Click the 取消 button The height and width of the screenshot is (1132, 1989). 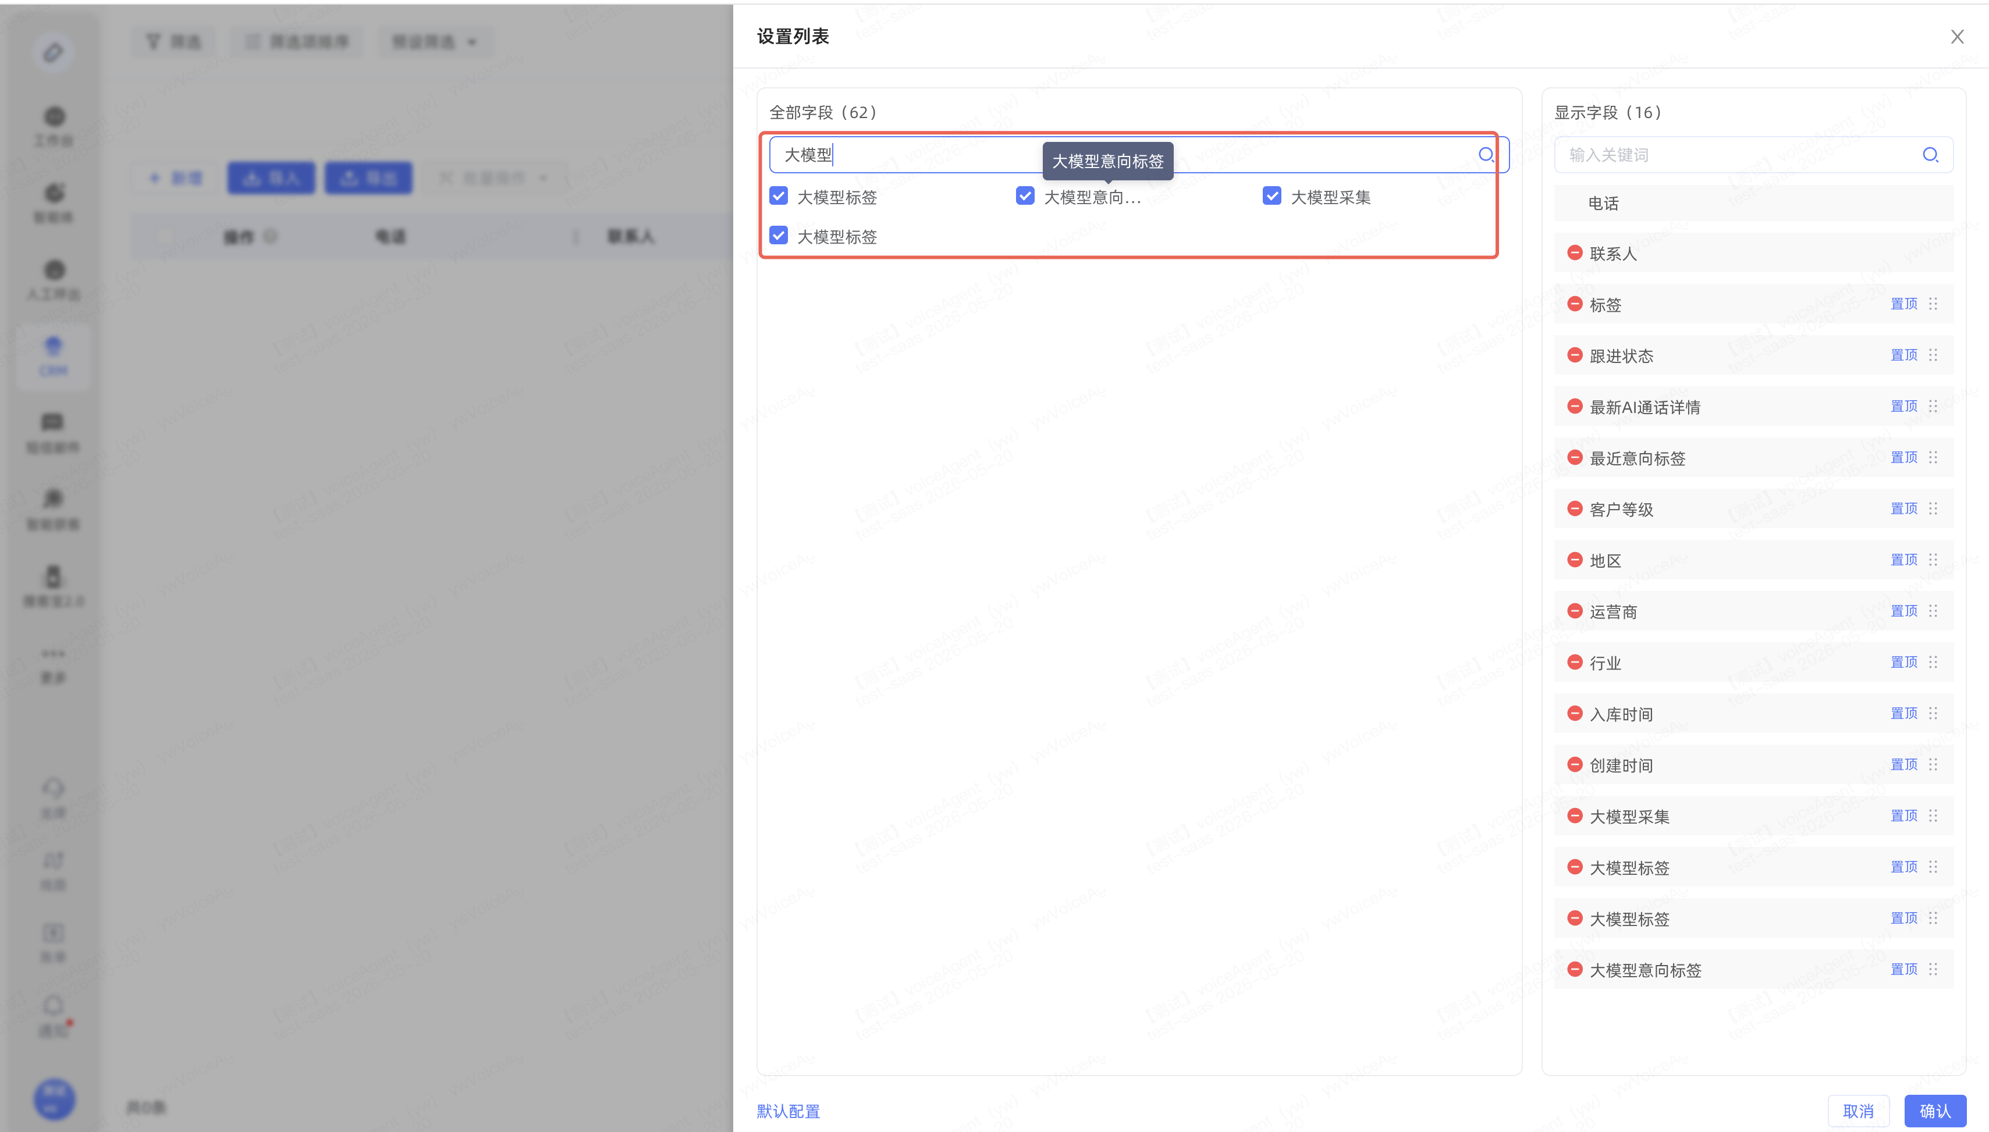click(1857, 1111)
